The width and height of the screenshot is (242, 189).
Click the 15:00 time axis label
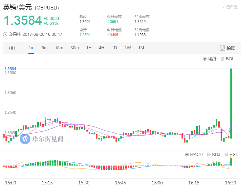click(x=10, y=183)
